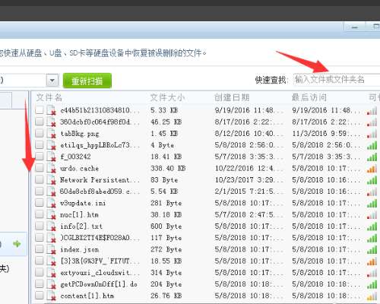Enable checkbox for getPCDownOnOff[1].do
The image size is (380, 304).
40,283
